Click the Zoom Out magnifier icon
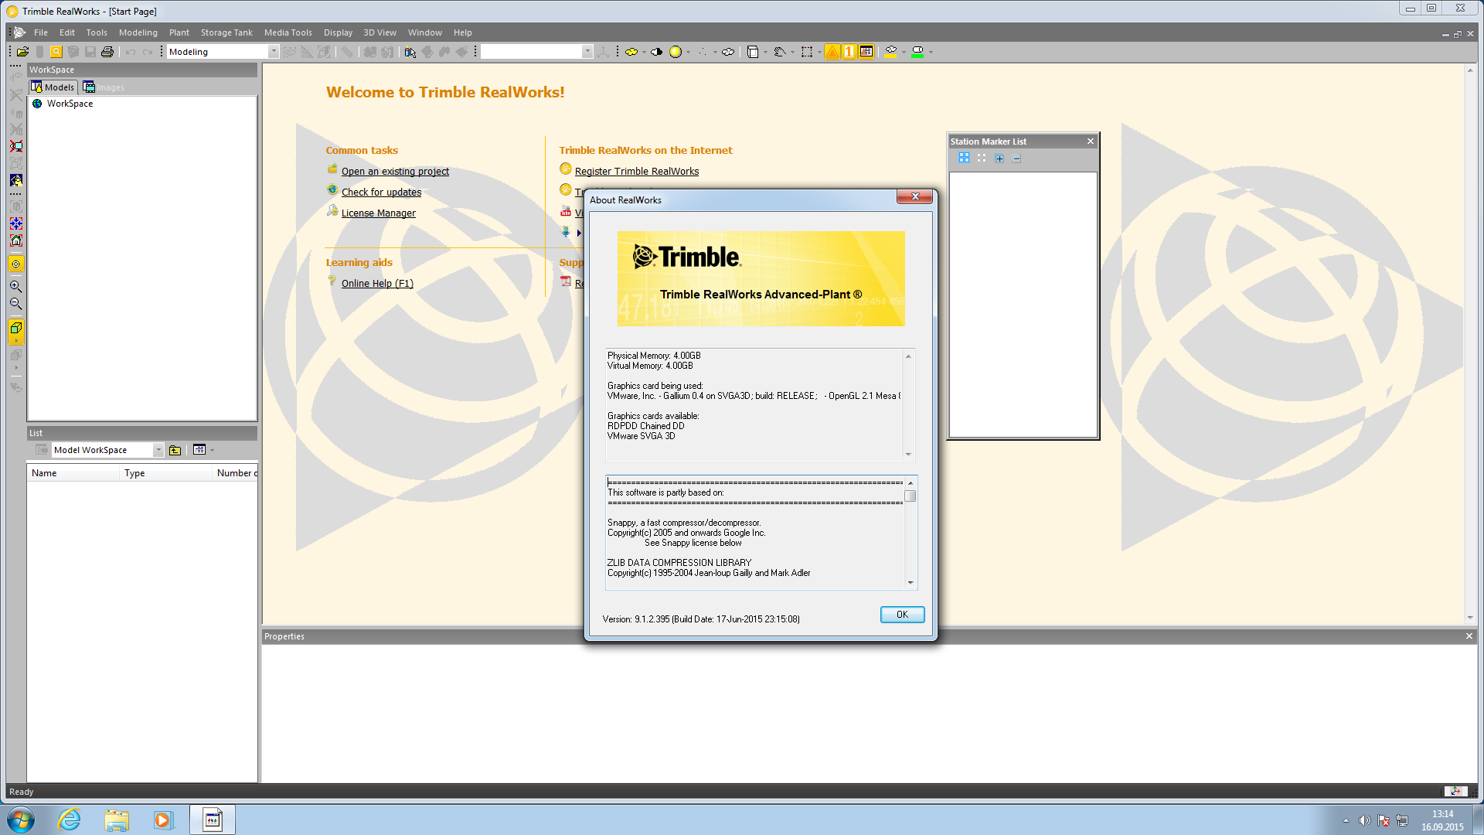This screenshot has height=835, width=1484. point(16,303)
